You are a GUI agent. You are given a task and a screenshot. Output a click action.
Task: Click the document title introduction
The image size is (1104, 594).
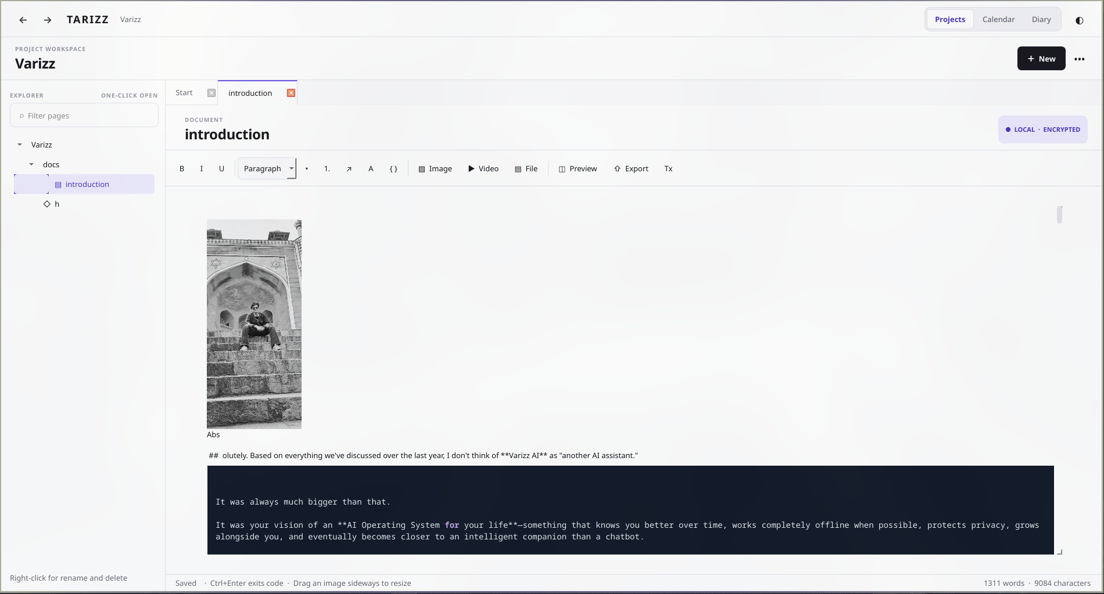click(227, 135)
